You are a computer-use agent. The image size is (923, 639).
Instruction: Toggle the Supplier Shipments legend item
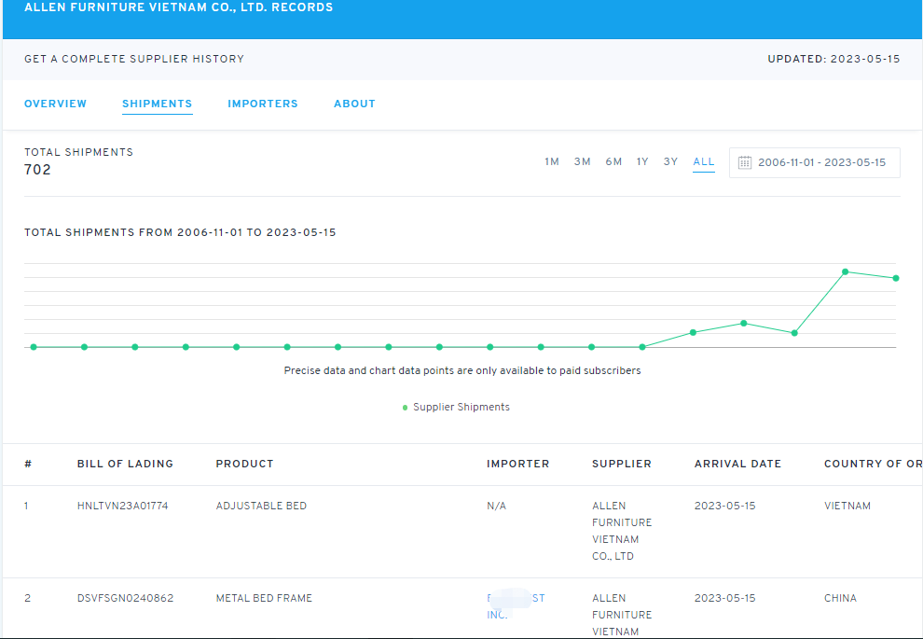(456, 407)
